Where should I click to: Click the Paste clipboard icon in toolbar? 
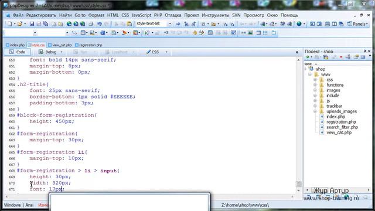pyautogui.click(x=129, y=23)
